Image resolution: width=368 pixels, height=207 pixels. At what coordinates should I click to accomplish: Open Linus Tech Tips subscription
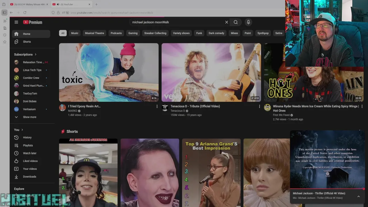31,70
